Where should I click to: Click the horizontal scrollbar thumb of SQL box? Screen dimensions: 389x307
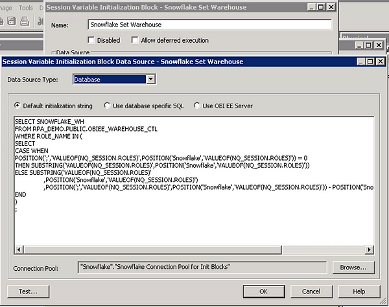(x=152, y=249)
